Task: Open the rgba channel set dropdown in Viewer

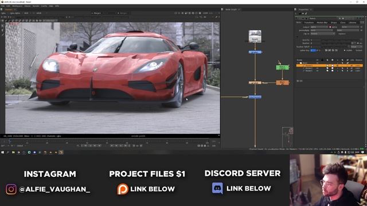Action: (4, 13)
